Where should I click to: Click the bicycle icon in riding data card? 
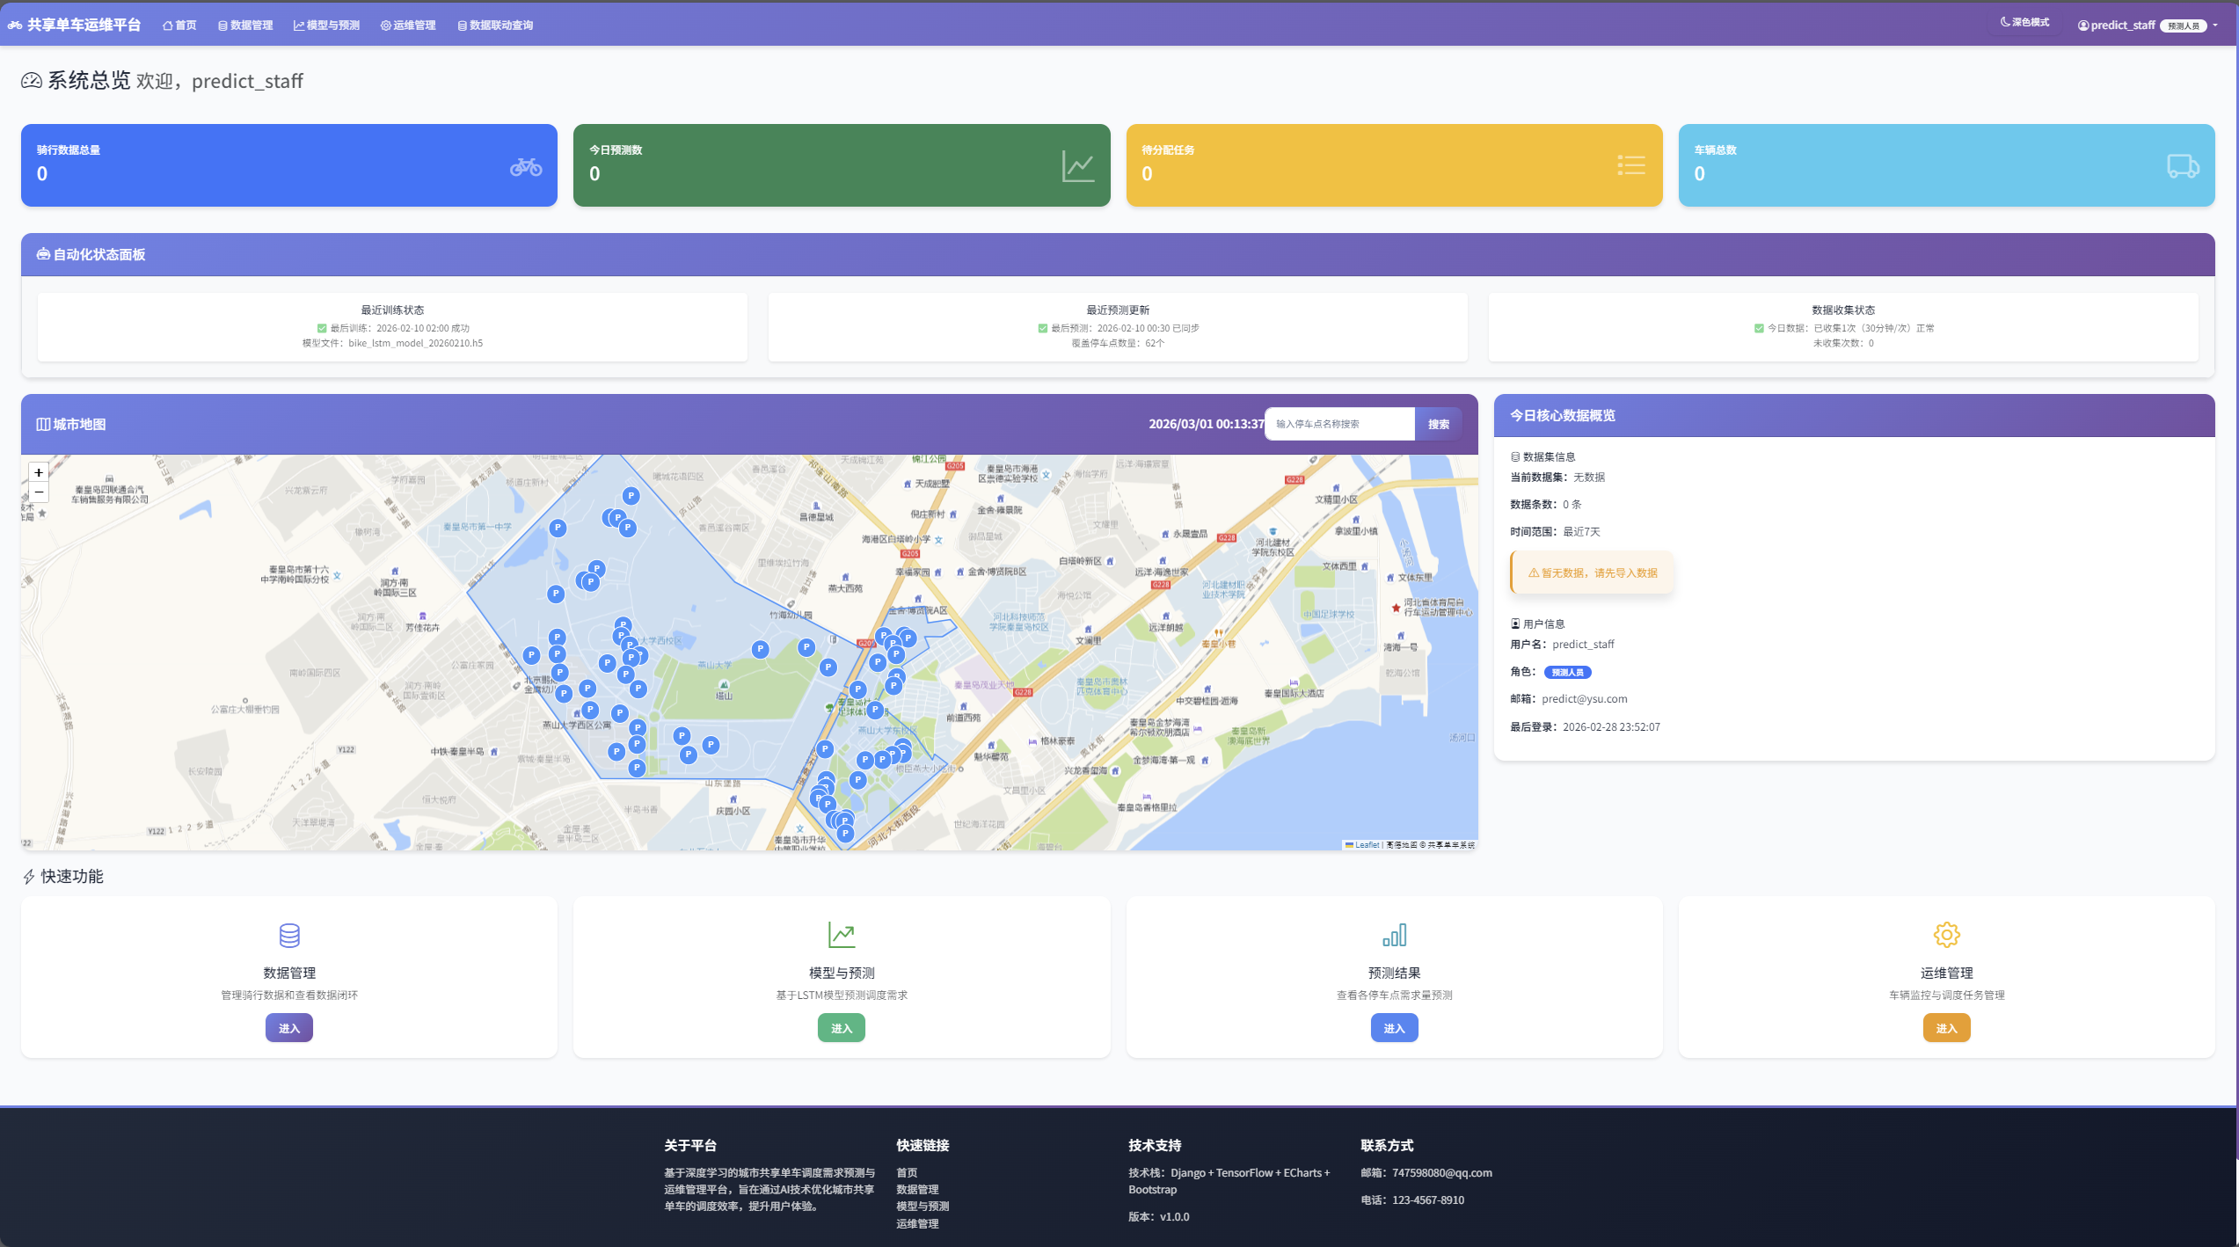click(x=526, y=166)
